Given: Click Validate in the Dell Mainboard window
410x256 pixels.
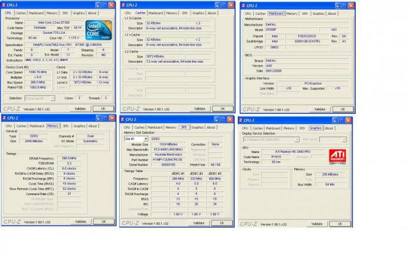Looking at the screenshot, I should tap(320, 109).
